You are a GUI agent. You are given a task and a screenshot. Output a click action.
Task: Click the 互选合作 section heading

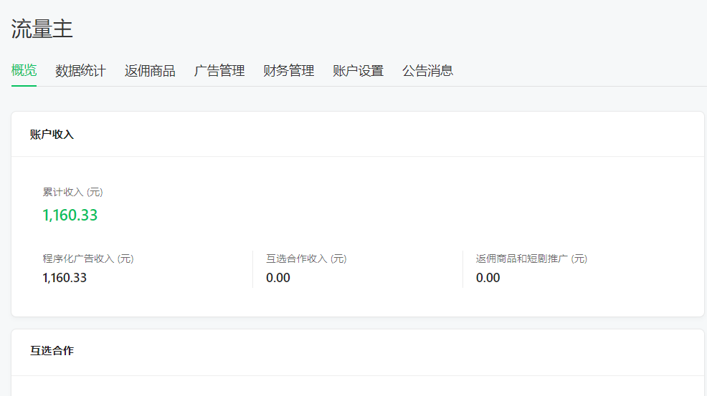coord(52,351)
